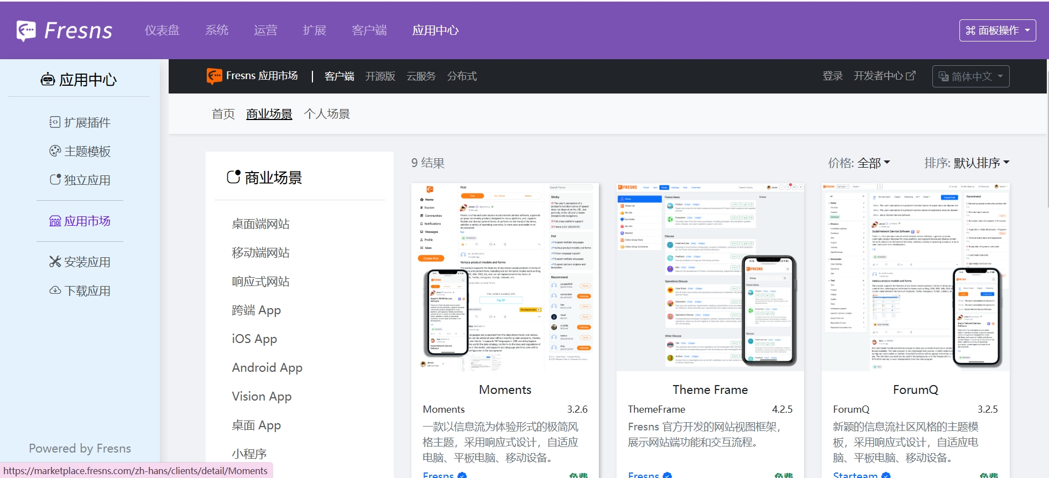Screen dimensions: 1049x478
Task: Open the Moments app screenshot thumbnail
Action: click(505, 277)
